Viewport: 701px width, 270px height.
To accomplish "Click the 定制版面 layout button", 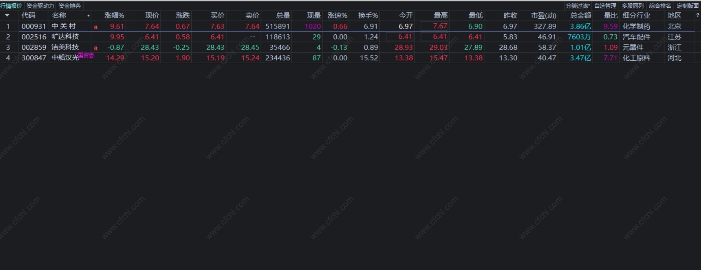I will click(x=687, y=6).
